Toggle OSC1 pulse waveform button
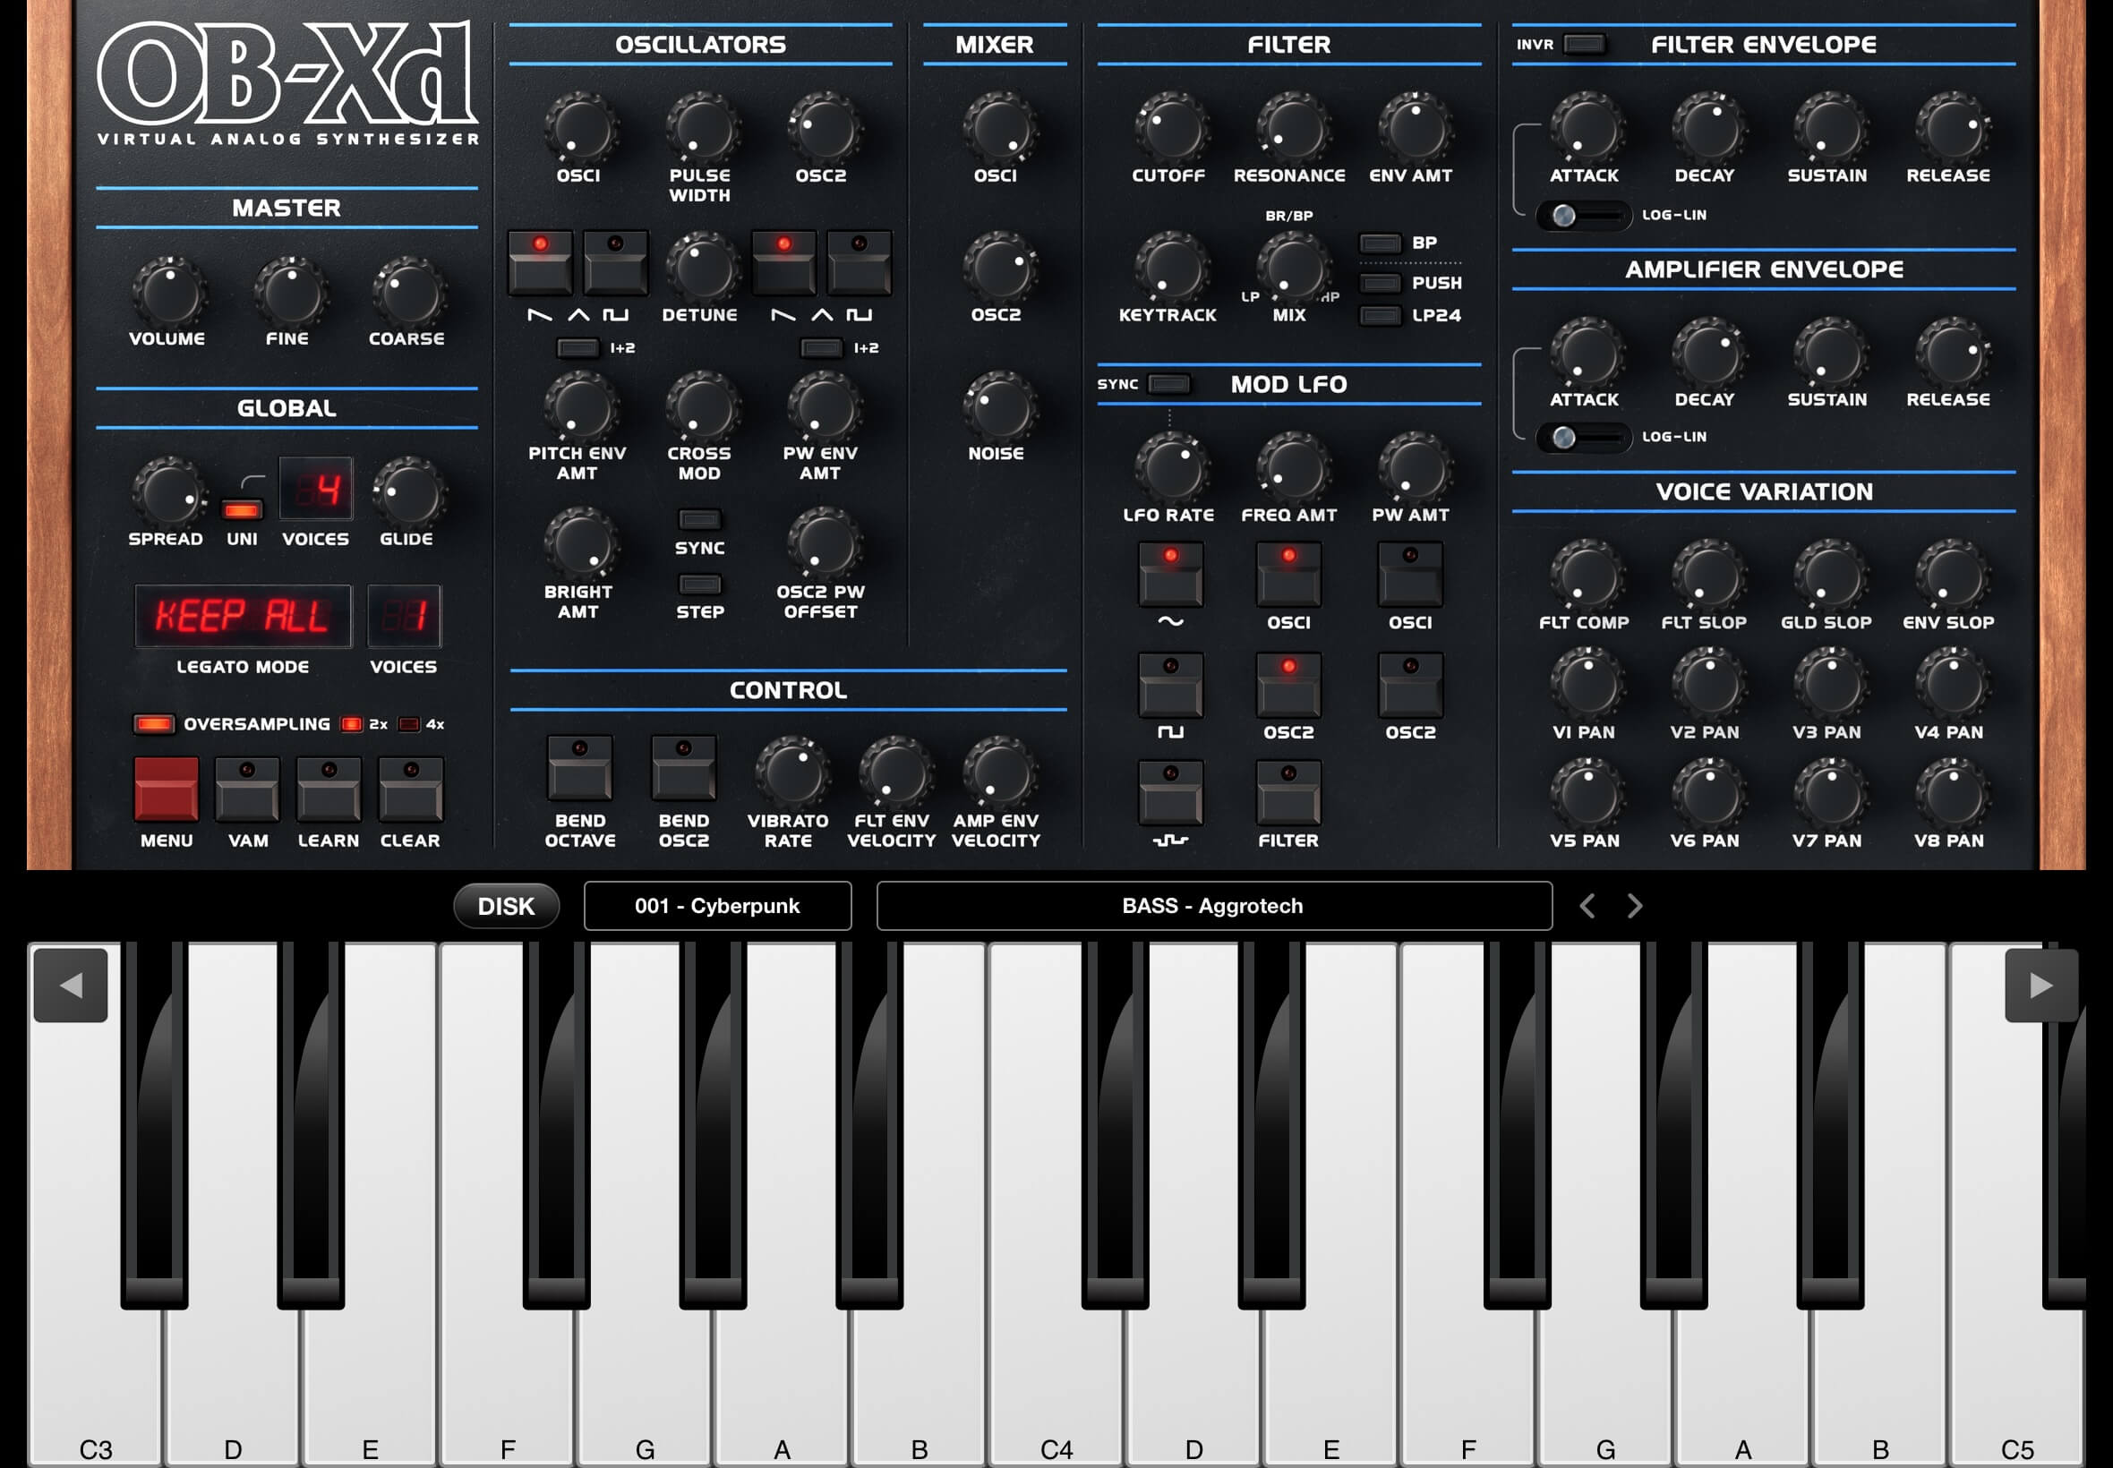Viewport: 2113px width, 1468px height. click(x=615, y=262)
